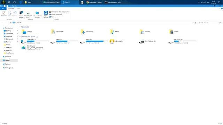Click the This PC address bar
223x125 pixels.
coord(102,23)
